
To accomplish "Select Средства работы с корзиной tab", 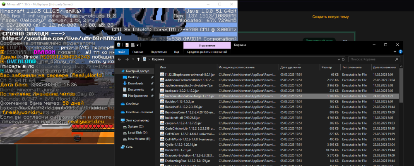I will click(x=207, y=52).
